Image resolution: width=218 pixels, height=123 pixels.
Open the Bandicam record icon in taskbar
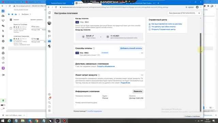[x=64, y=121]
